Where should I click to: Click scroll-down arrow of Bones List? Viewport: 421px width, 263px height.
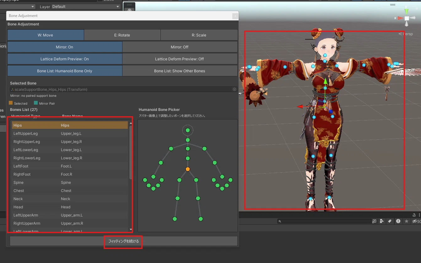pos(131,229)
